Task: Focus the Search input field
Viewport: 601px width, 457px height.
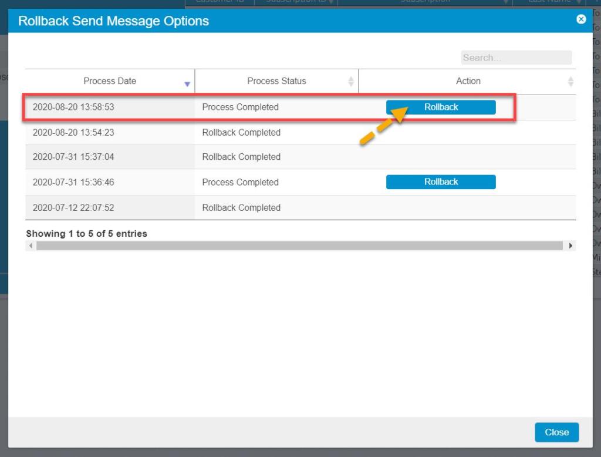Action: 515,58
